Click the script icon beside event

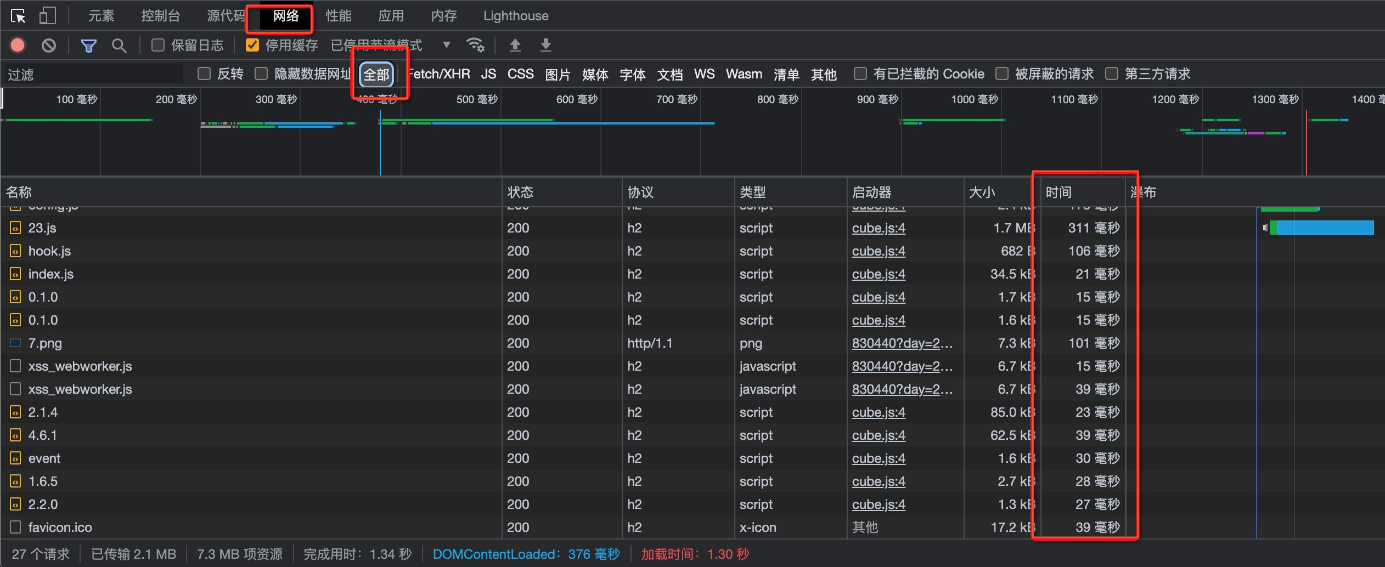(15, 458)
